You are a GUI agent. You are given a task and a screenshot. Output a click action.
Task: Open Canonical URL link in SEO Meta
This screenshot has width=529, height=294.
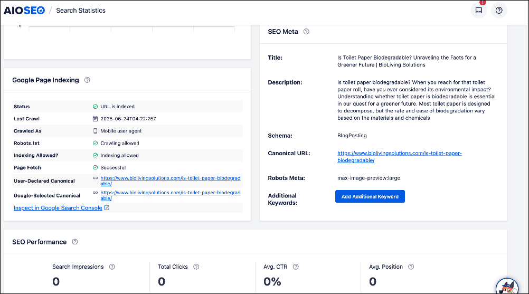click(x=400, y=157)
